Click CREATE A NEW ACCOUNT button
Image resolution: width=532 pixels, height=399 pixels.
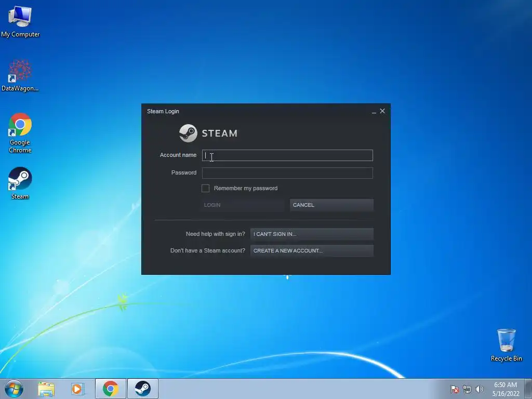tap(312, 251)
